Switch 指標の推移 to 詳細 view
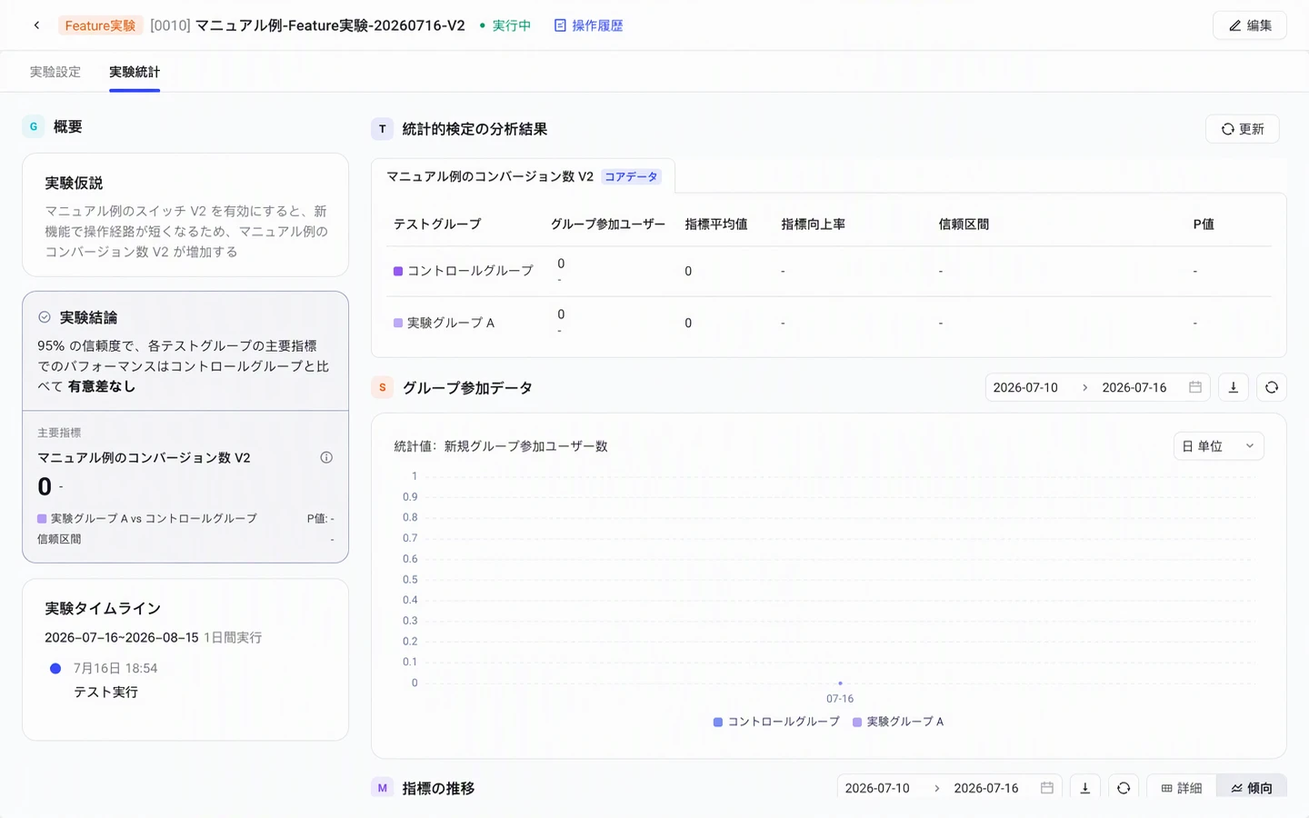Screen dimensions: 1309x818 (1182, 788)
